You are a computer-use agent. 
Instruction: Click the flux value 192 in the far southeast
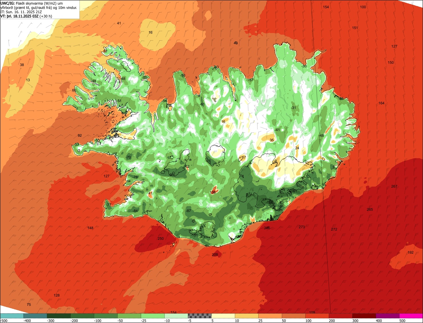coord(410,252)
